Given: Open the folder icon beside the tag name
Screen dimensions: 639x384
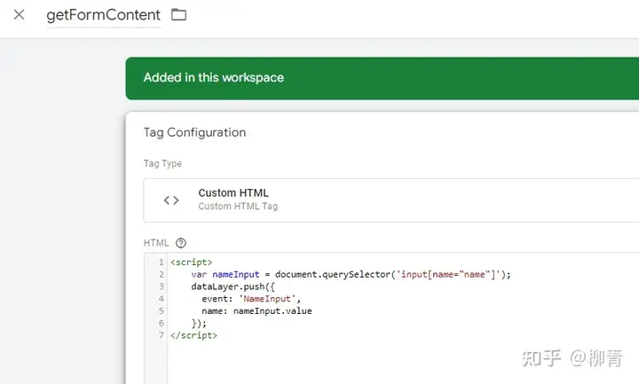Looking at the screenshot, I should click(x=179, y=15).
